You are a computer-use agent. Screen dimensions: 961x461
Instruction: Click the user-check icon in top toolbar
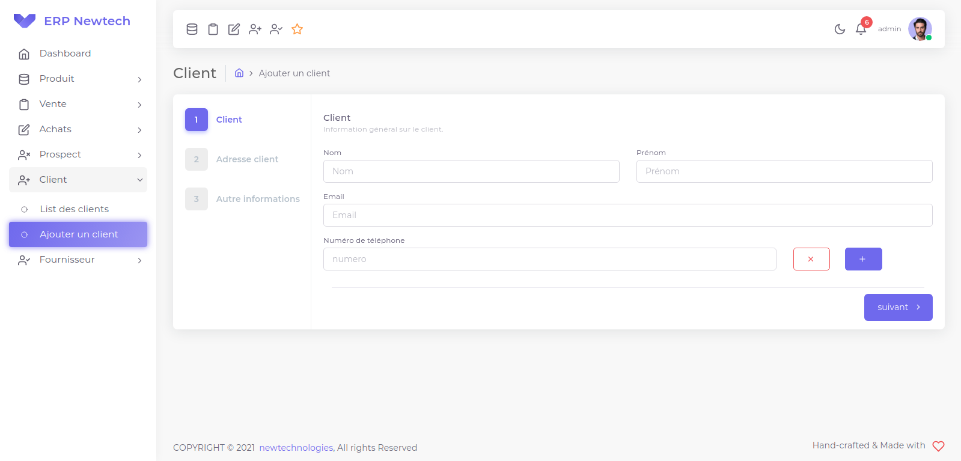click(x=276, y=29)
